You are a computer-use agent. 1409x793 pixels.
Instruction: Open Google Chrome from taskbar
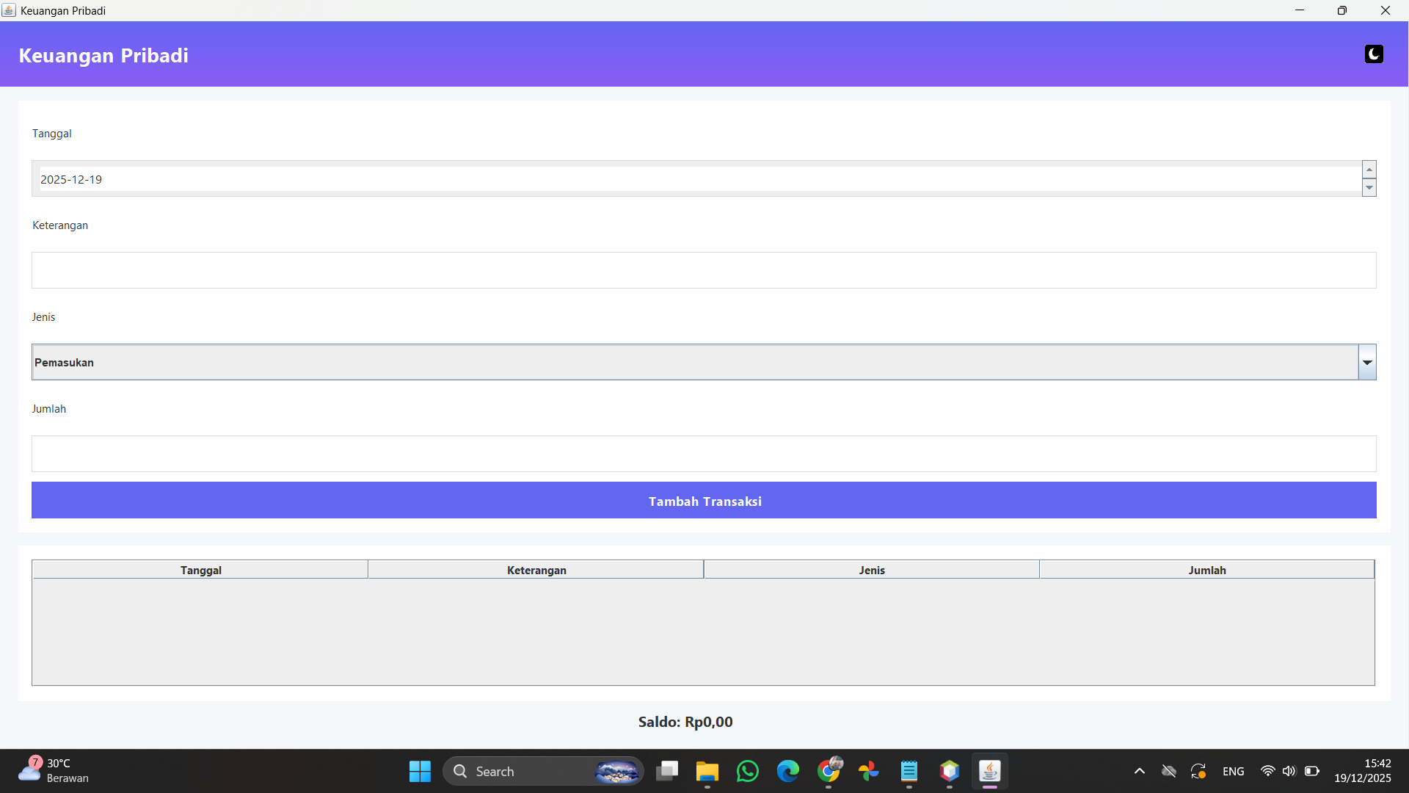coord(829,771)
